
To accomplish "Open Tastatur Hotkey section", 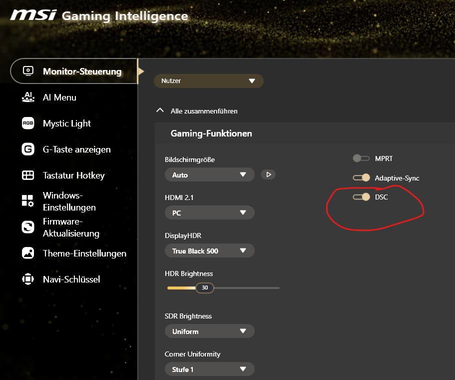I will click(74, 175).
